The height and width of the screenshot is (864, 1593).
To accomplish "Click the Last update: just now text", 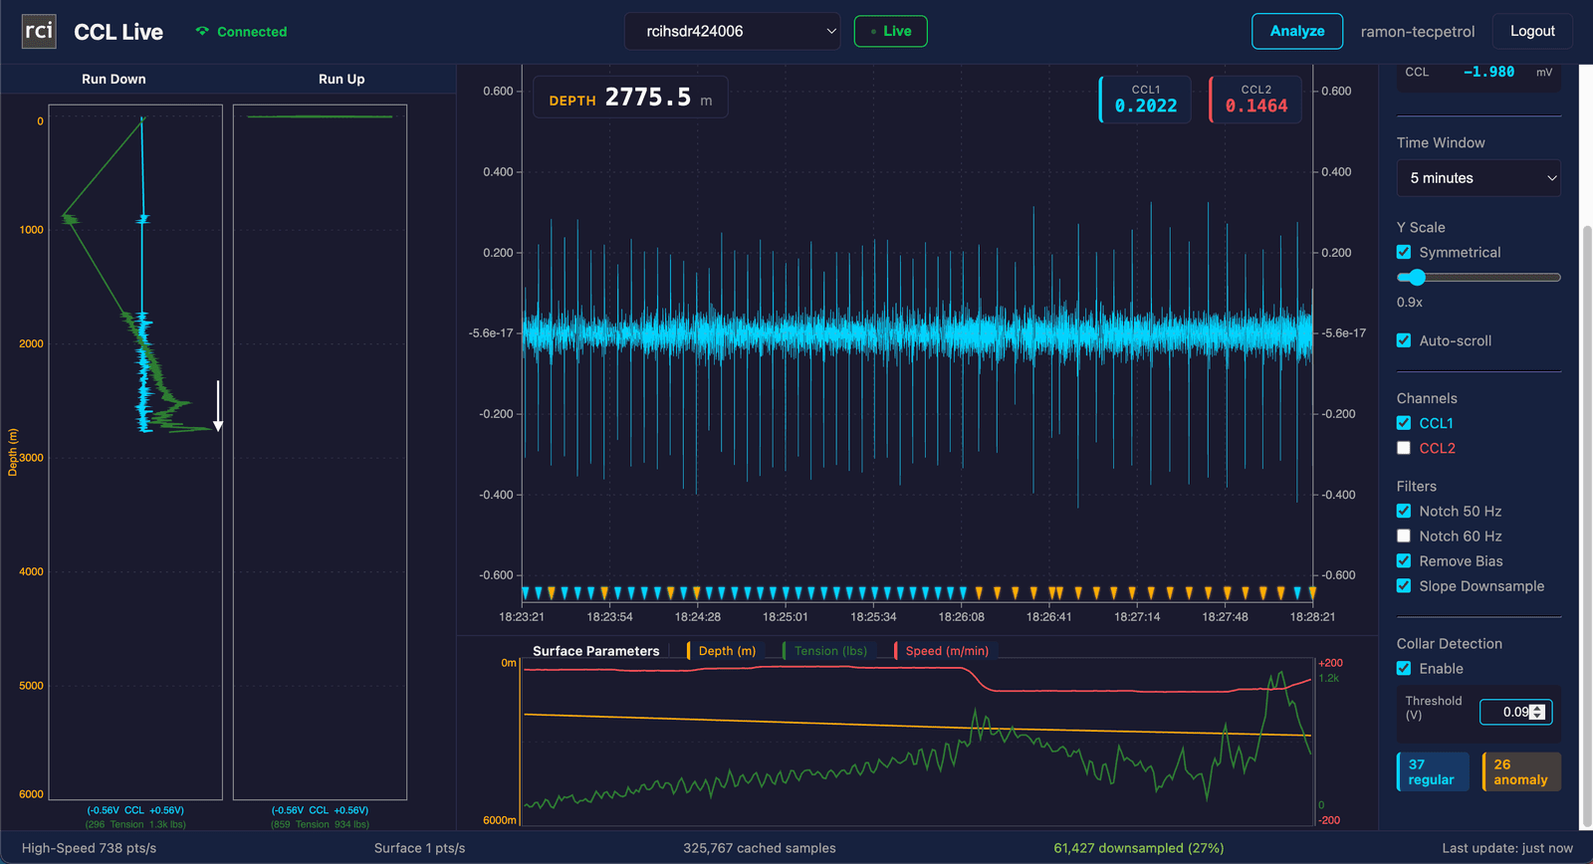I will [x=1507, y=848].
